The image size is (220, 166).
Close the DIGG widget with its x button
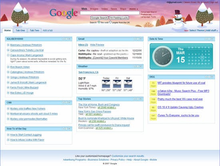212,77
